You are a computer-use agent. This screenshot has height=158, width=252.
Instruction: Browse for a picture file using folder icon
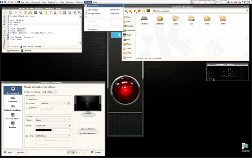tap(69, 103)
